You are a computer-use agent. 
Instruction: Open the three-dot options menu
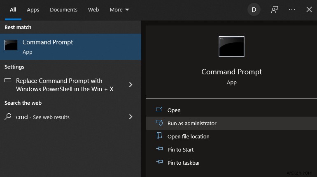(292, 9)
